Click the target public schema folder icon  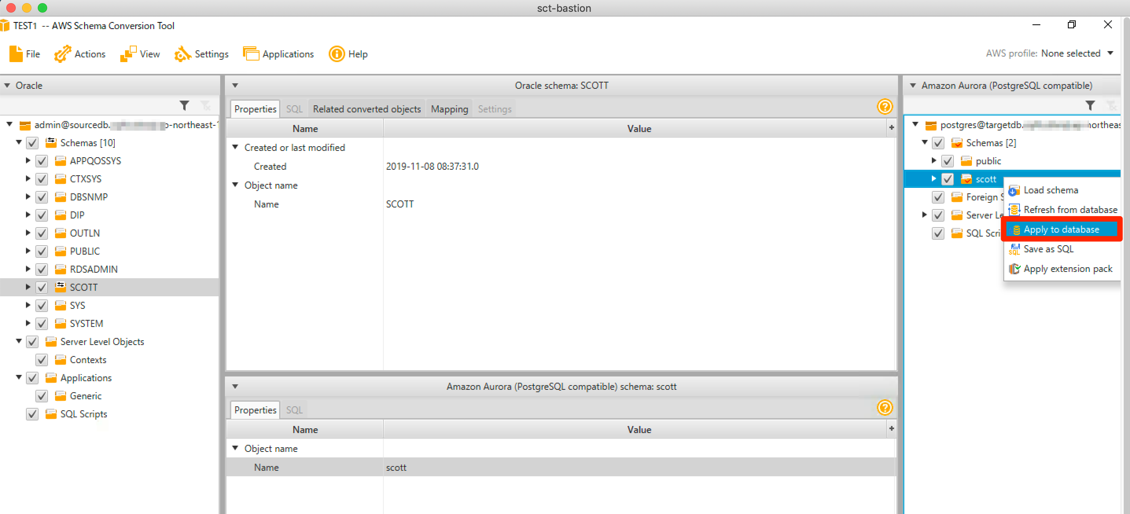point(966,161)
